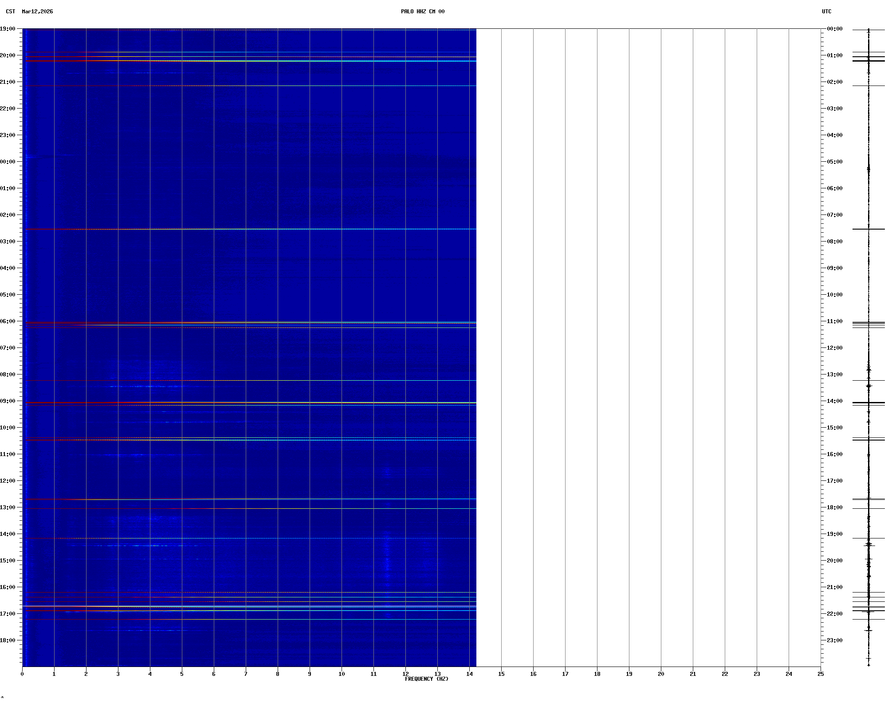This screenshot has height=702, width=888.
Task: Click the CST timezone label
Action: coord(10,12)
